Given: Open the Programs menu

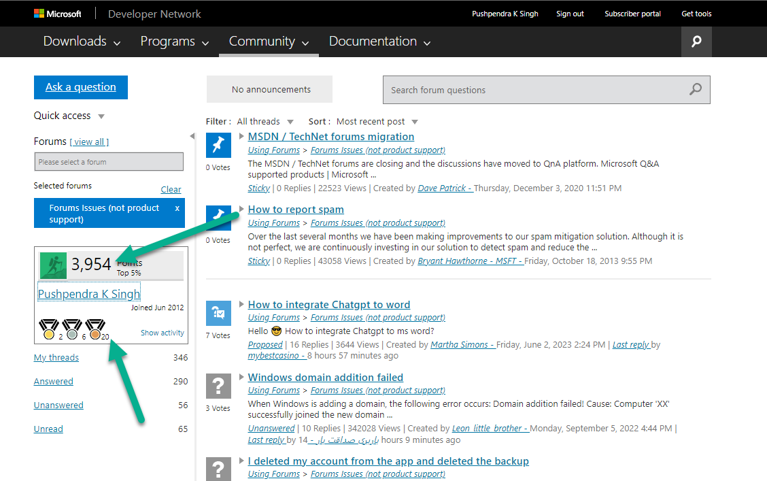Looking at the screenshot, I should [175, 42].
